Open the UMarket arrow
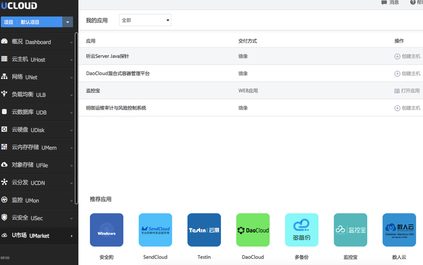Viewport: 423px width, 265px height. 71,236
